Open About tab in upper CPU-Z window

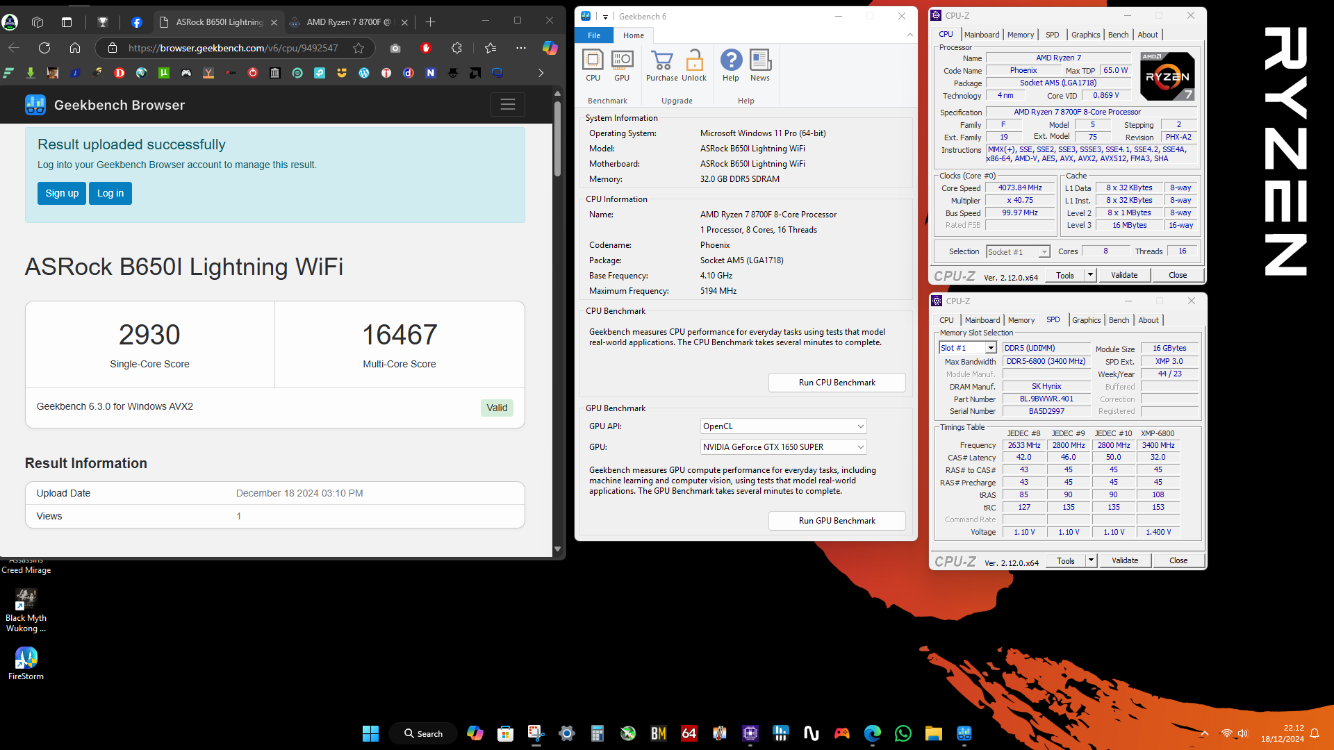click(x=1148, y=35)
